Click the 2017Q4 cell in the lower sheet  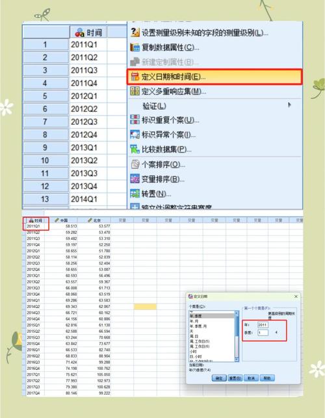35,393
